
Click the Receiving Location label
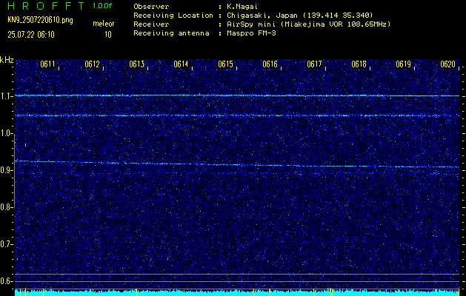(173, 16)
